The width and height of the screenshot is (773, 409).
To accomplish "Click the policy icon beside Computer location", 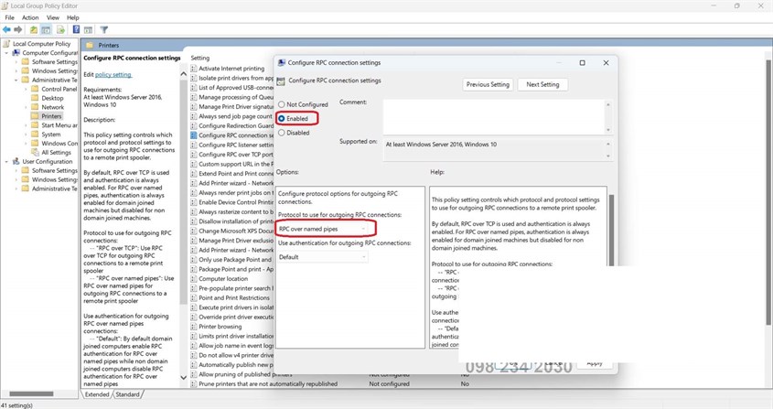I will pos(194,279).
